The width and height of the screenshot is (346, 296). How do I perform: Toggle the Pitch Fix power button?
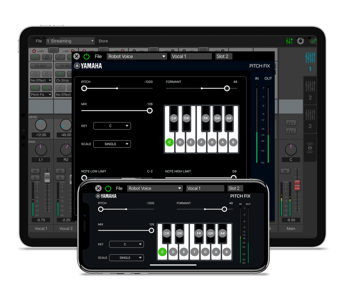pos(86,56)
